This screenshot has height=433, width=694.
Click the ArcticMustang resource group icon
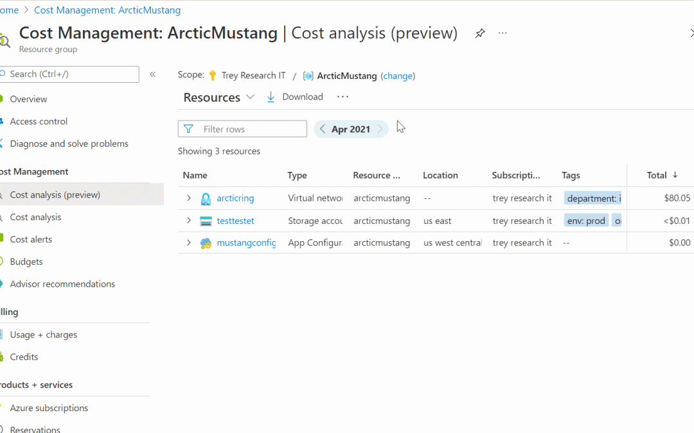308,76
